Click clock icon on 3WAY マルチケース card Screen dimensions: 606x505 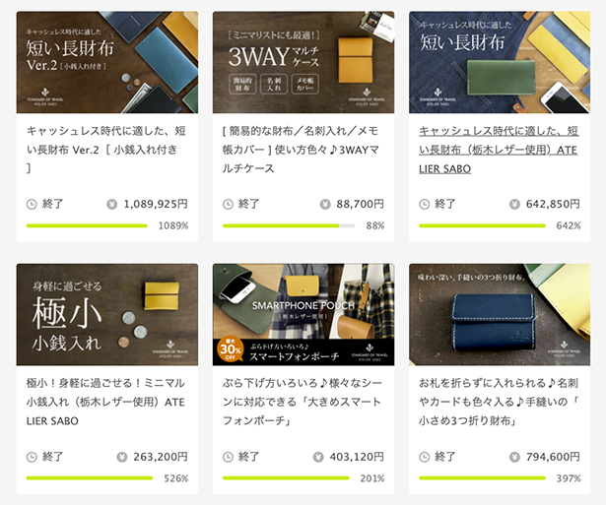click(228, 204)
